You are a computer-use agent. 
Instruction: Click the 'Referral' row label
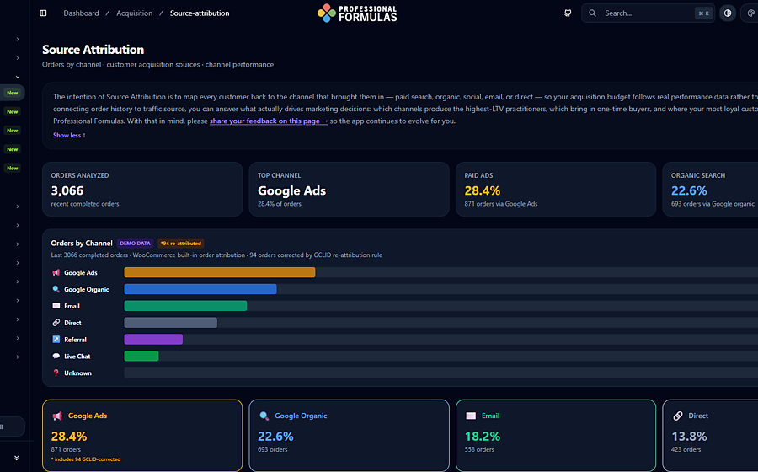point(75,340)
